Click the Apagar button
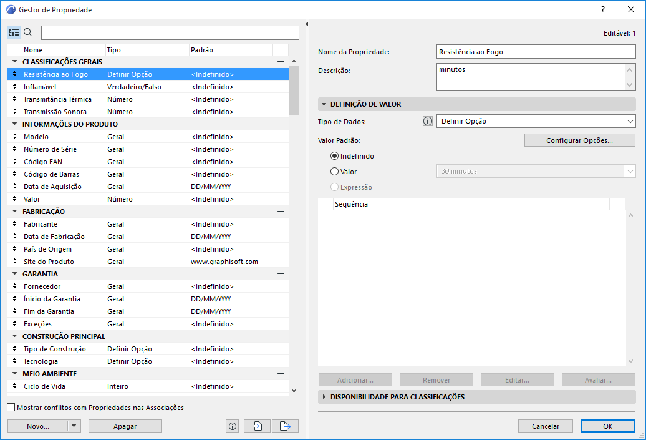Screen dimensions: 646x440 pos(125,426)
